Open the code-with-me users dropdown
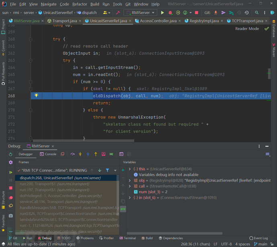The height and width of the screenshot is (247, 277). (x=107, y=12)
